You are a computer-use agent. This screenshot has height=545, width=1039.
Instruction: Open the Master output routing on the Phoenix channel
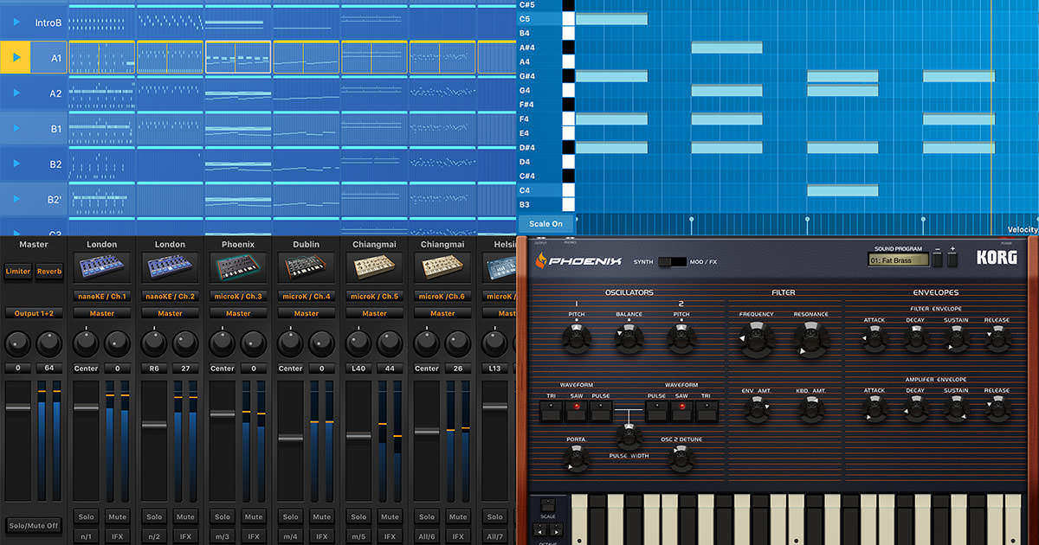tap(238, 313)
